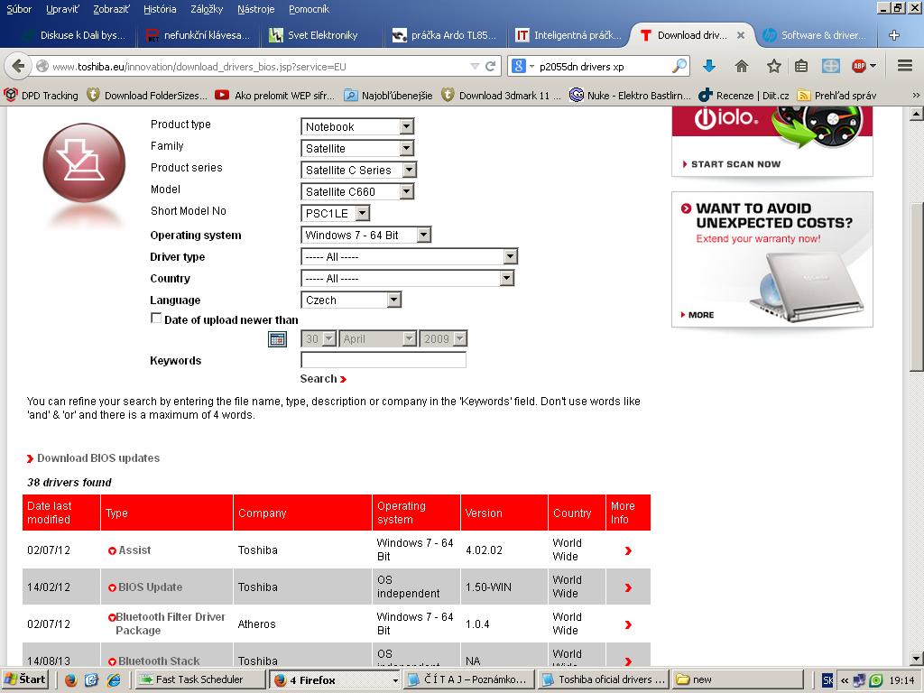Open the ČÍTAJ Poznámkový blok taskbar button
Screen dimensions: 924x693
(469, 679)
